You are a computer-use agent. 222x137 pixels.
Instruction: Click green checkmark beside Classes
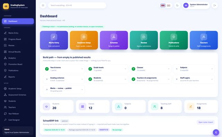tap(133, 69)
